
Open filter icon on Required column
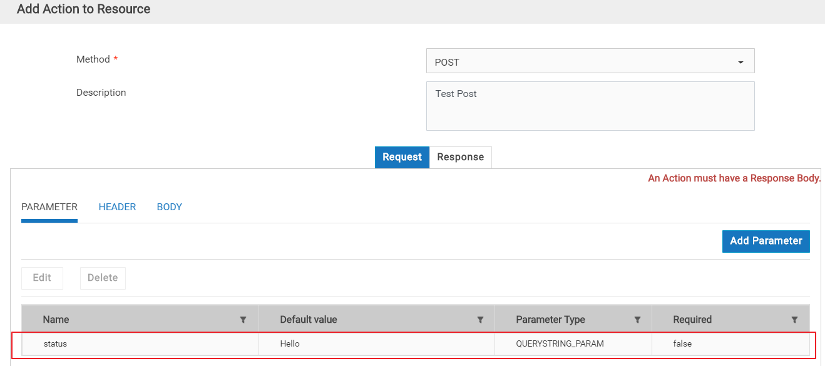pos(794,320)
